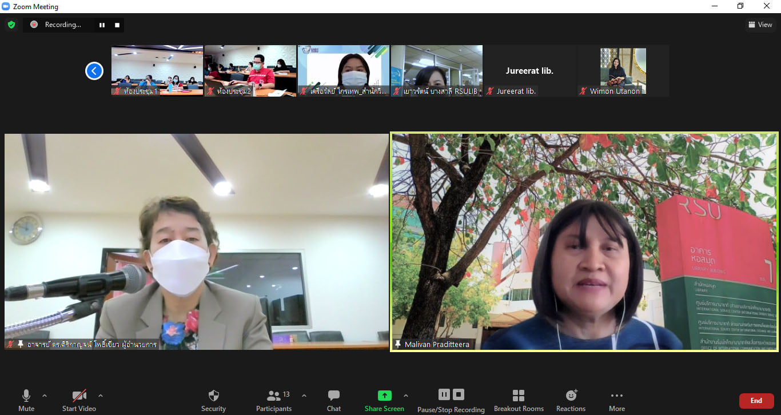Stop recording in bottom toolbar
The image size is (781, 415).
[x=459, y=394]
